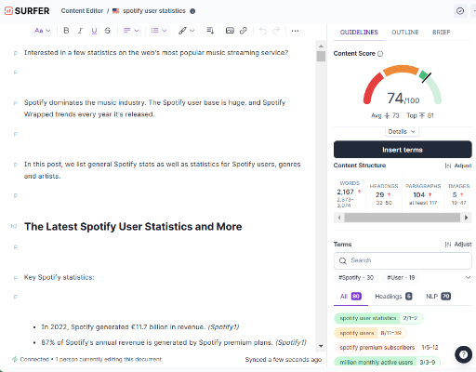This screenshot has width=476, height=372.
Task: Open the highlighter pen dropdown
Action: click(186, 31)
